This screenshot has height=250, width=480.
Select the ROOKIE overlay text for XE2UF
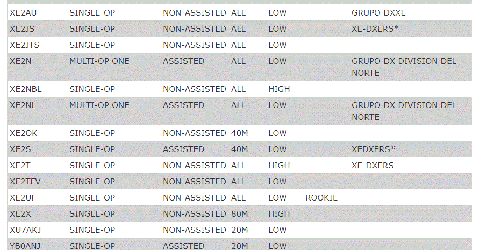click(x=321, y=198)
